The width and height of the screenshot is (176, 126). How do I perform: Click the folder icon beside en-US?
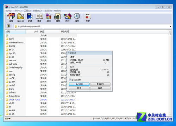click(x=7, y=110)
